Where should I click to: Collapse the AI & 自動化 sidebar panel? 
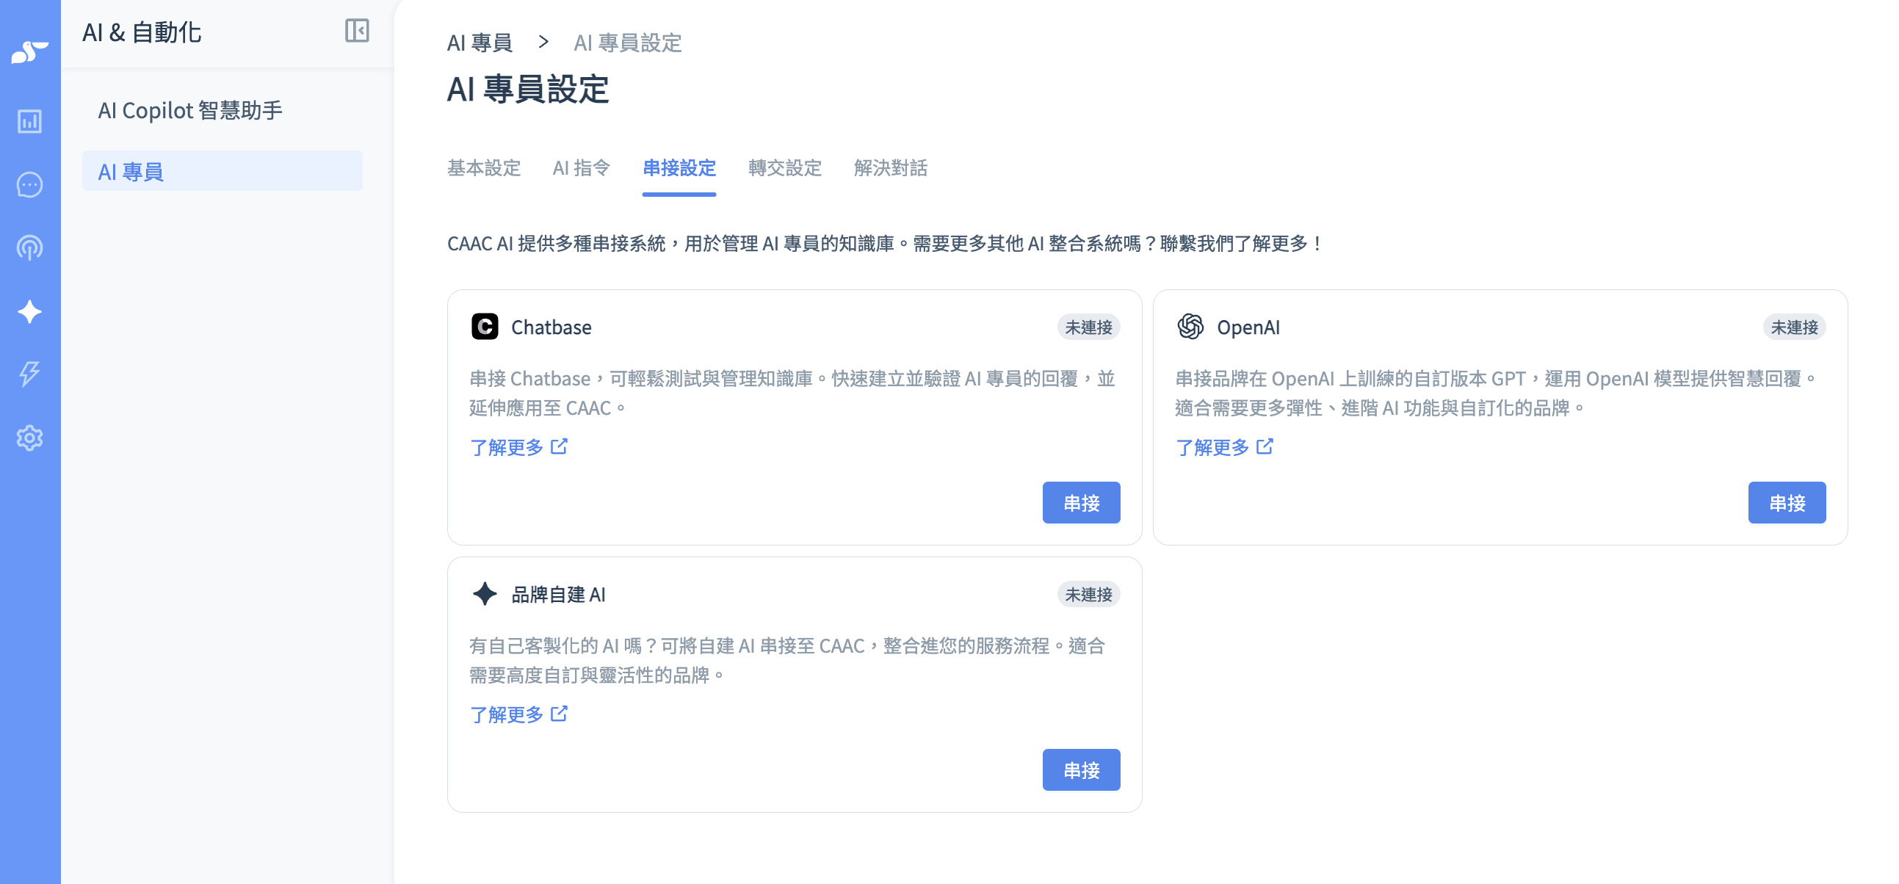(x=357, y=31)
